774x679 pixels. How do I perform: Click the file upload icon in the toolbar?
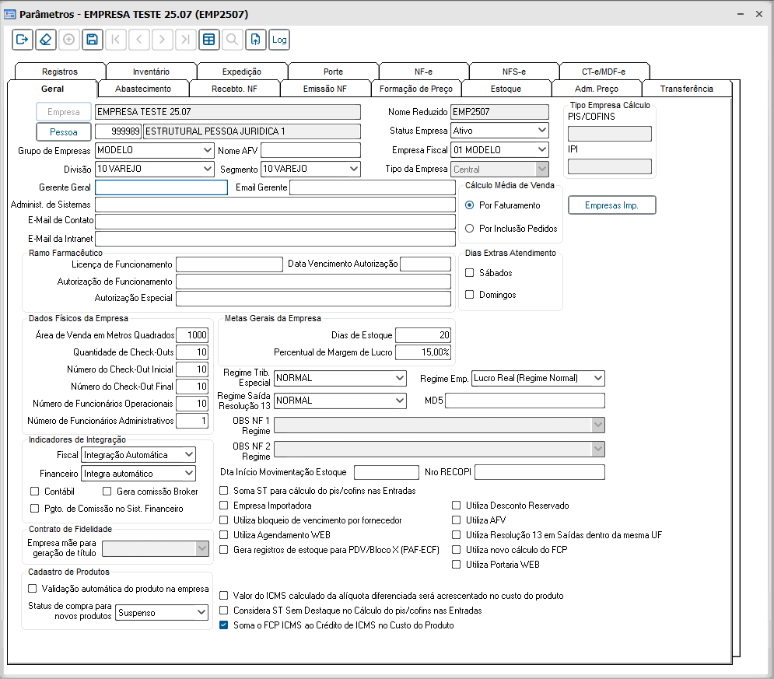click(255, 40)
